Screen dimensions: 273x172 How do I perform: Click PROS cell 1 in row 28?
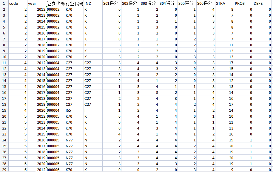tap(243, 164)
